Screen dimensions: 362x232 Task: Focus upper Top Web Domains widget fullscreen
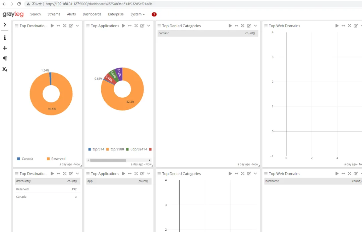pyautogui.click(x=350, y=26)
